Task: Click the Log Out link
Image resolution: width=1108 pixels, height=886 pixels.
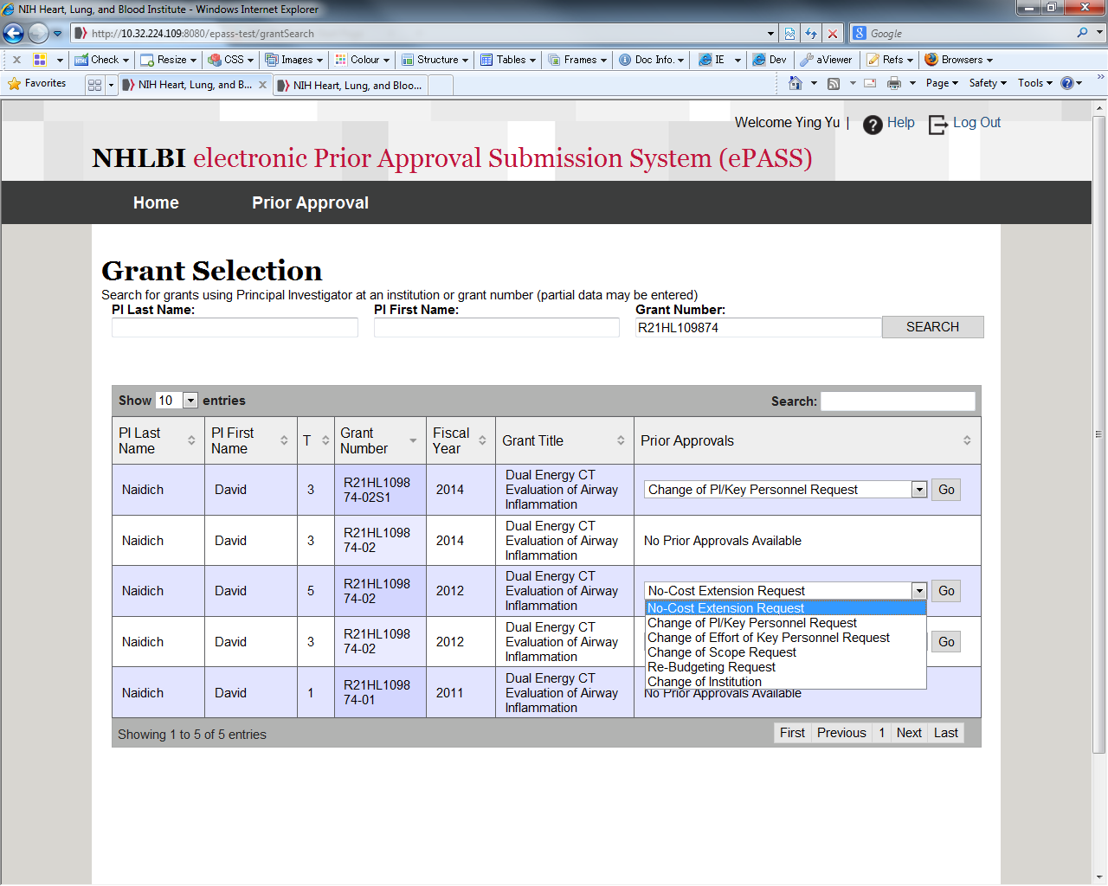Action: pyautogui.click(x=976, y=123)
